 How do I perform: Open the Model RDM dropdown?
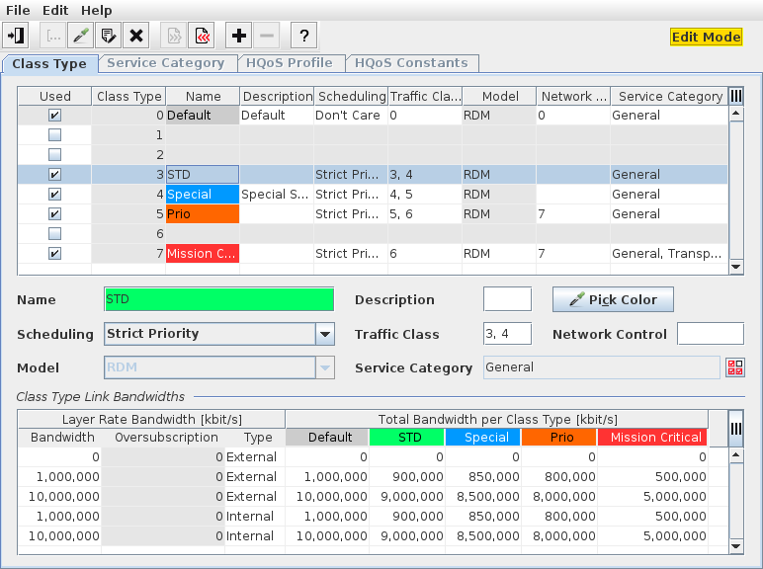325,368
